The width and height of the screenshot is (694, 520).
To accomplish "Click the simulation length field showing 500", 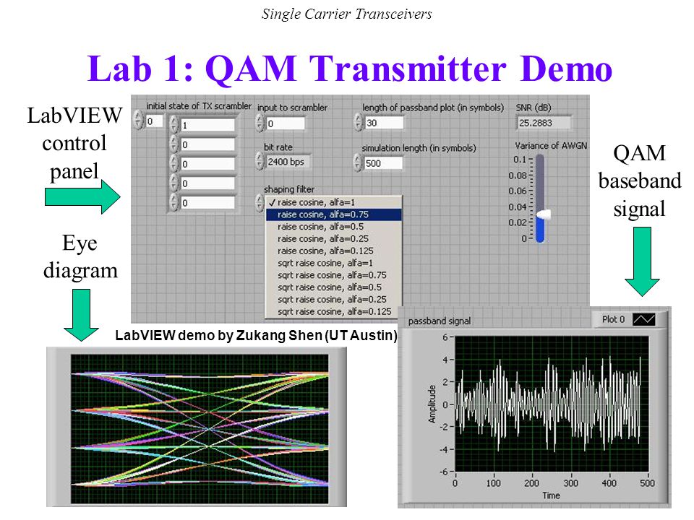I will tap(383, 163).
